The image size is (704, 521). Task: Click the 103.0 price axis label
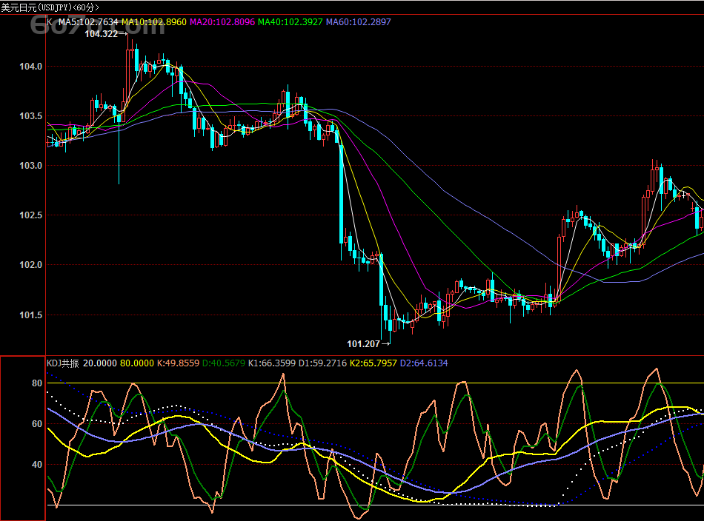pyautogui.click(x=30, y=166)
